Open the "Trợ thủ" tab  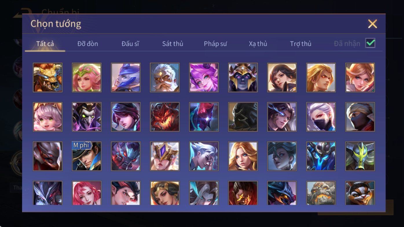pos(301,44)
